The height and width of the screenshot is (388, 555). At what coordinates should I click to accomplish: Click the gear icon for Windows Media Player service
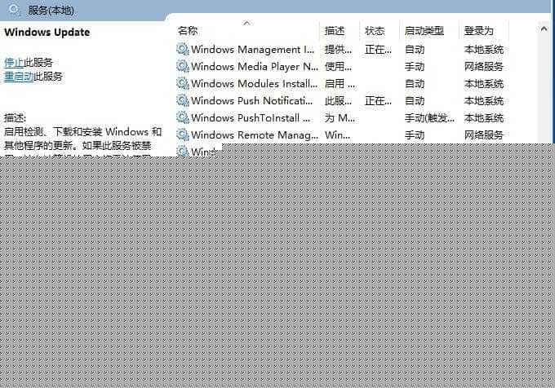183,67
